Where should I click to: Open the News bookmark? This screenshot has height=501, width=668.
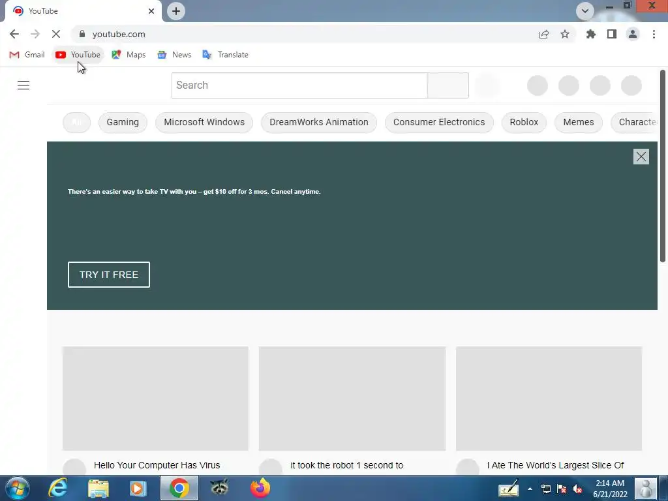tap(174, 55)
